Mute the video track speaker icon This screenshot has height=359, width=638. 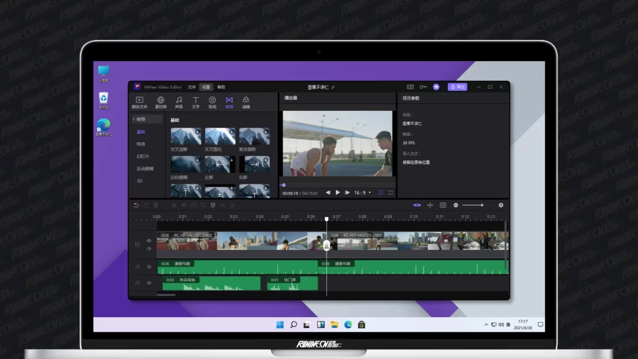(149, 249)
